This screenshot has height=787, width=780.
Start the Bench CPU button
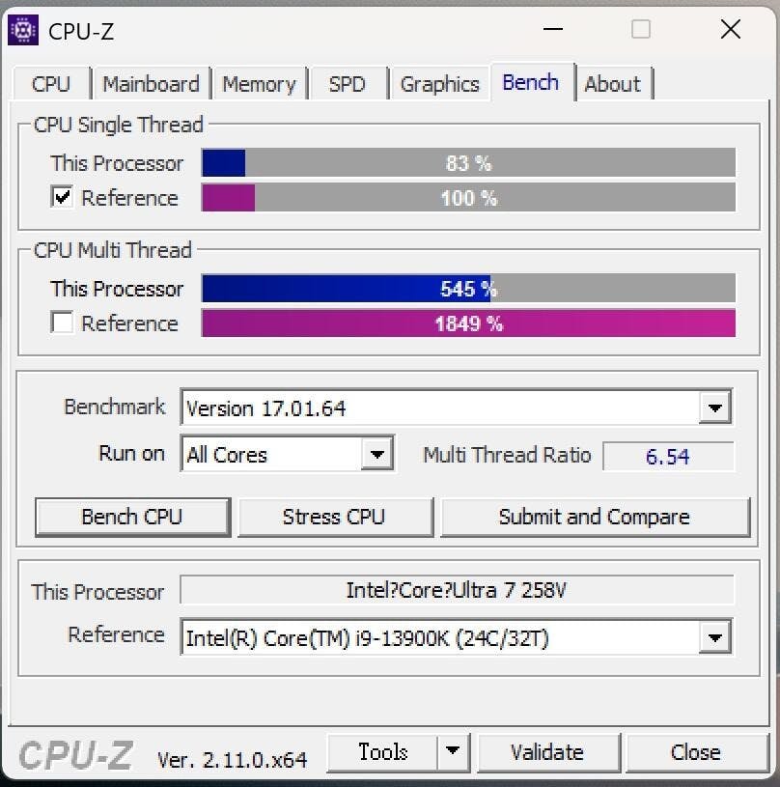(x=132, y=517)
